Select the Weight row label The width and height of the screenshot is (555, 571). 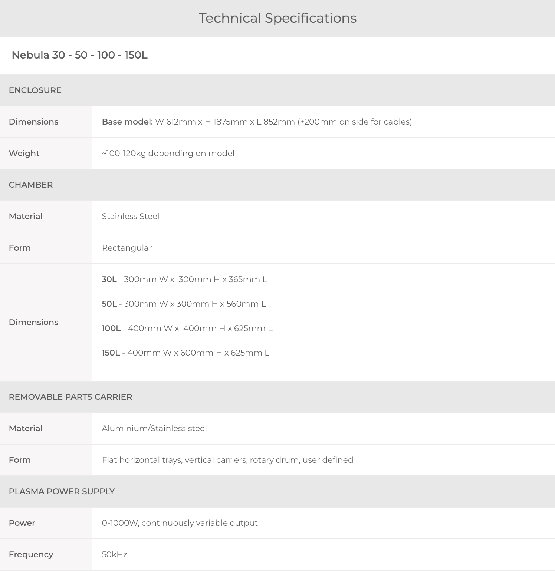click(24, 153)
